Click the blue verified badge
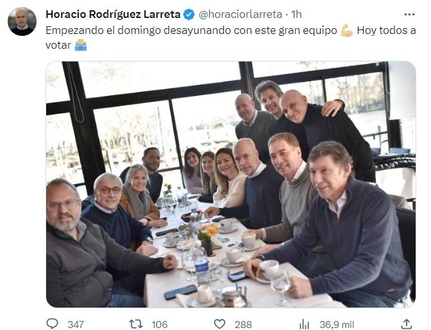Image resolution: width=431 pixels, height=330 pixels. click(x=189, y=14)
